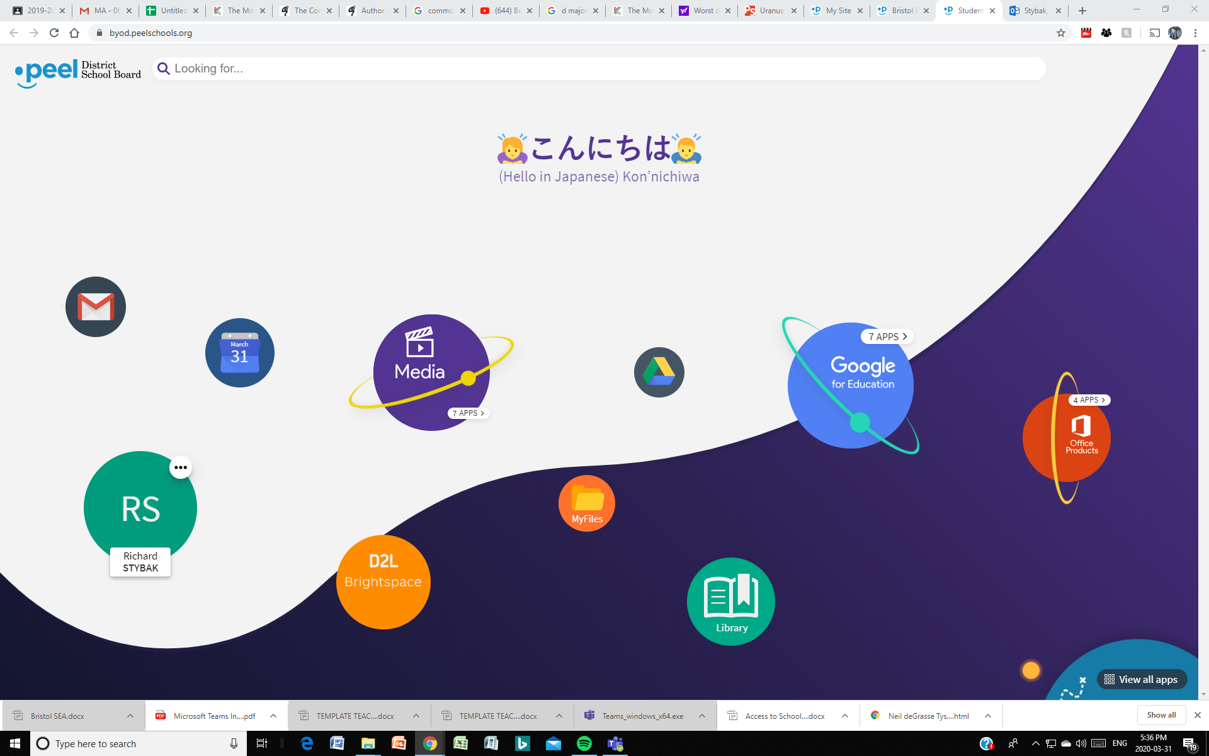Switch to the My Site browser tab
The width and height of the screenshot is (1209, 756).
click(837, 11)
